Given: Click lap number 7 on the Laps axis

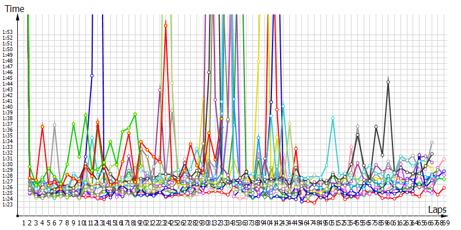Looking at the screenshot, I should [61, 223].
